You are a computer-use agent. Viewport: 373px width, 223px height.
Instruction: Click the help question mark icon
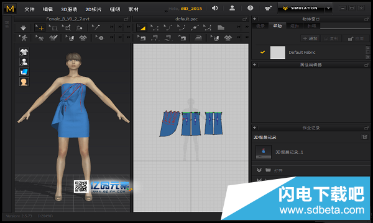(x=251, y=8)
